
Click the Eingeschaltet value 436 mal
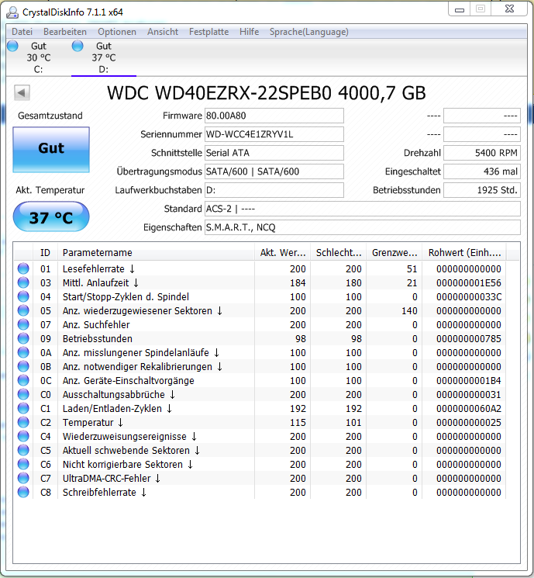482,171
